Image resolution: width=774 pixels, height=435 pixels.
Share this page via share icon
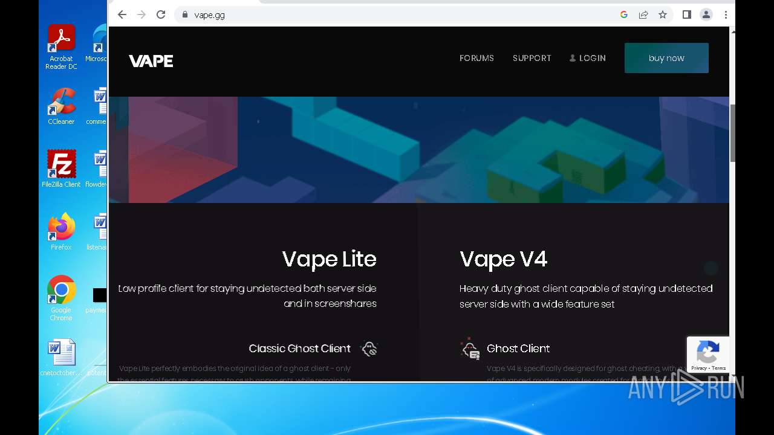coord(643,14)
